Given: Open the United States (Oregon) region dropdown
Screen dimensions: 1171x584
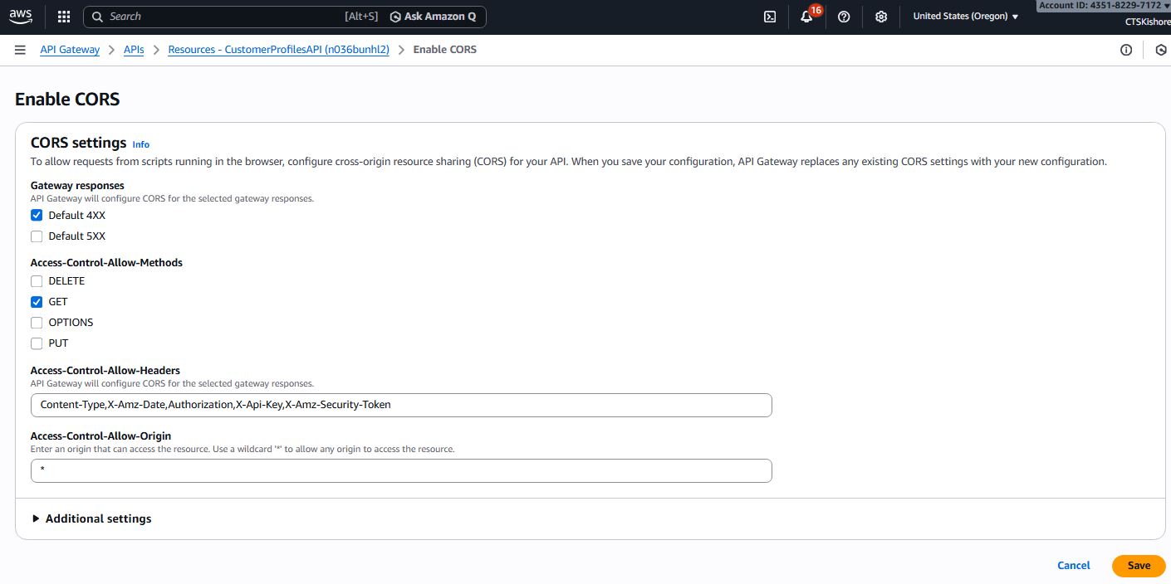Looking at the screenshot, I should click(x=965, y=17).
